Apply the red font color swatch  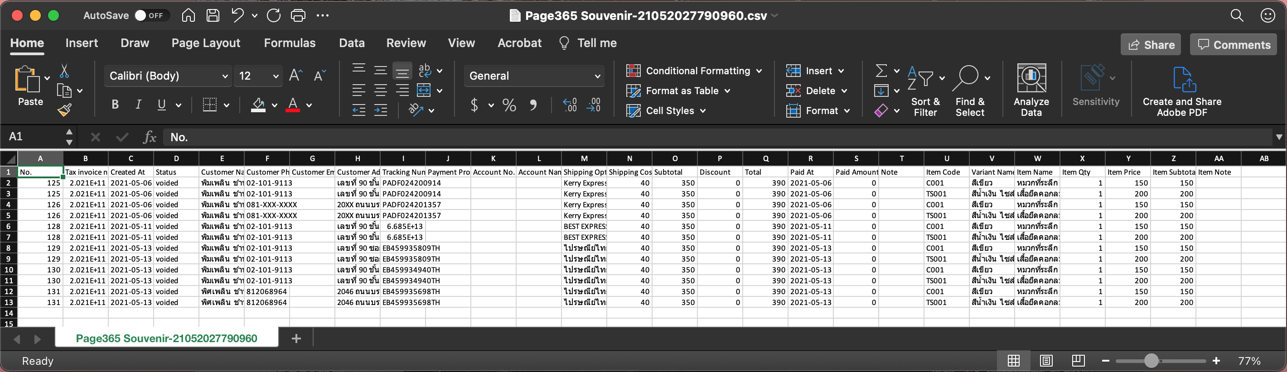pos(293,105)
